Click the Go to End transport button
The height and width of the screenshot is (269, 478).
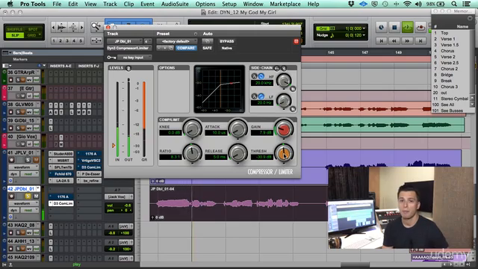[420, 40]
